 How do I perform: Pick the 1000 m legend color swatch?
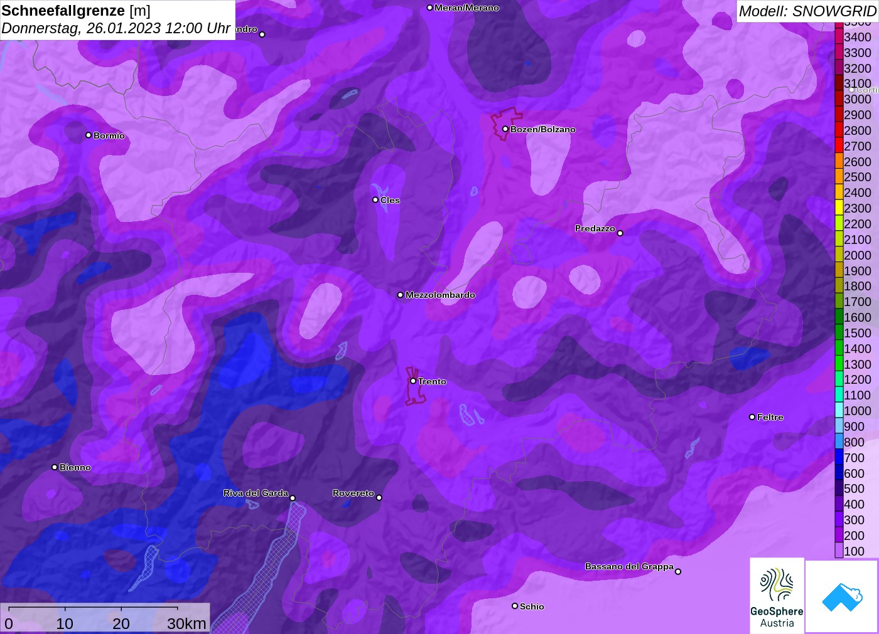[x=839, y=410]
